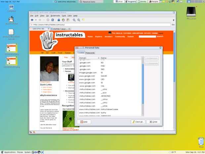The width and height of the screenshot is (205, 154).
Task: Click the browser page vertical scrollbar
Action: click(174, 58)
